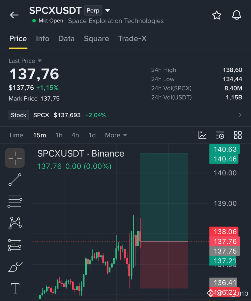The image size is (251, 301).
Task: Click the 24h Low value 134,44
Action: click(233, 79)
